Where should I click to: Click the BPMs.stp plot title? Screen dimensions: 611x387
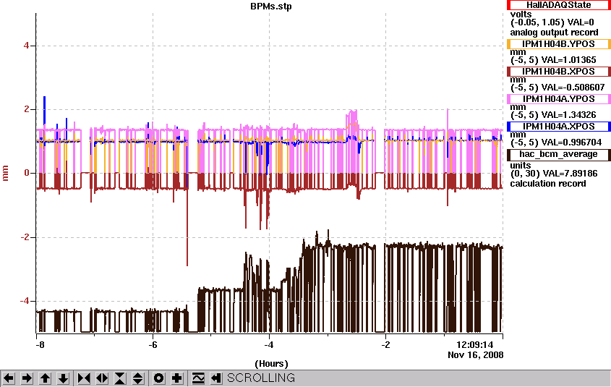271,7
